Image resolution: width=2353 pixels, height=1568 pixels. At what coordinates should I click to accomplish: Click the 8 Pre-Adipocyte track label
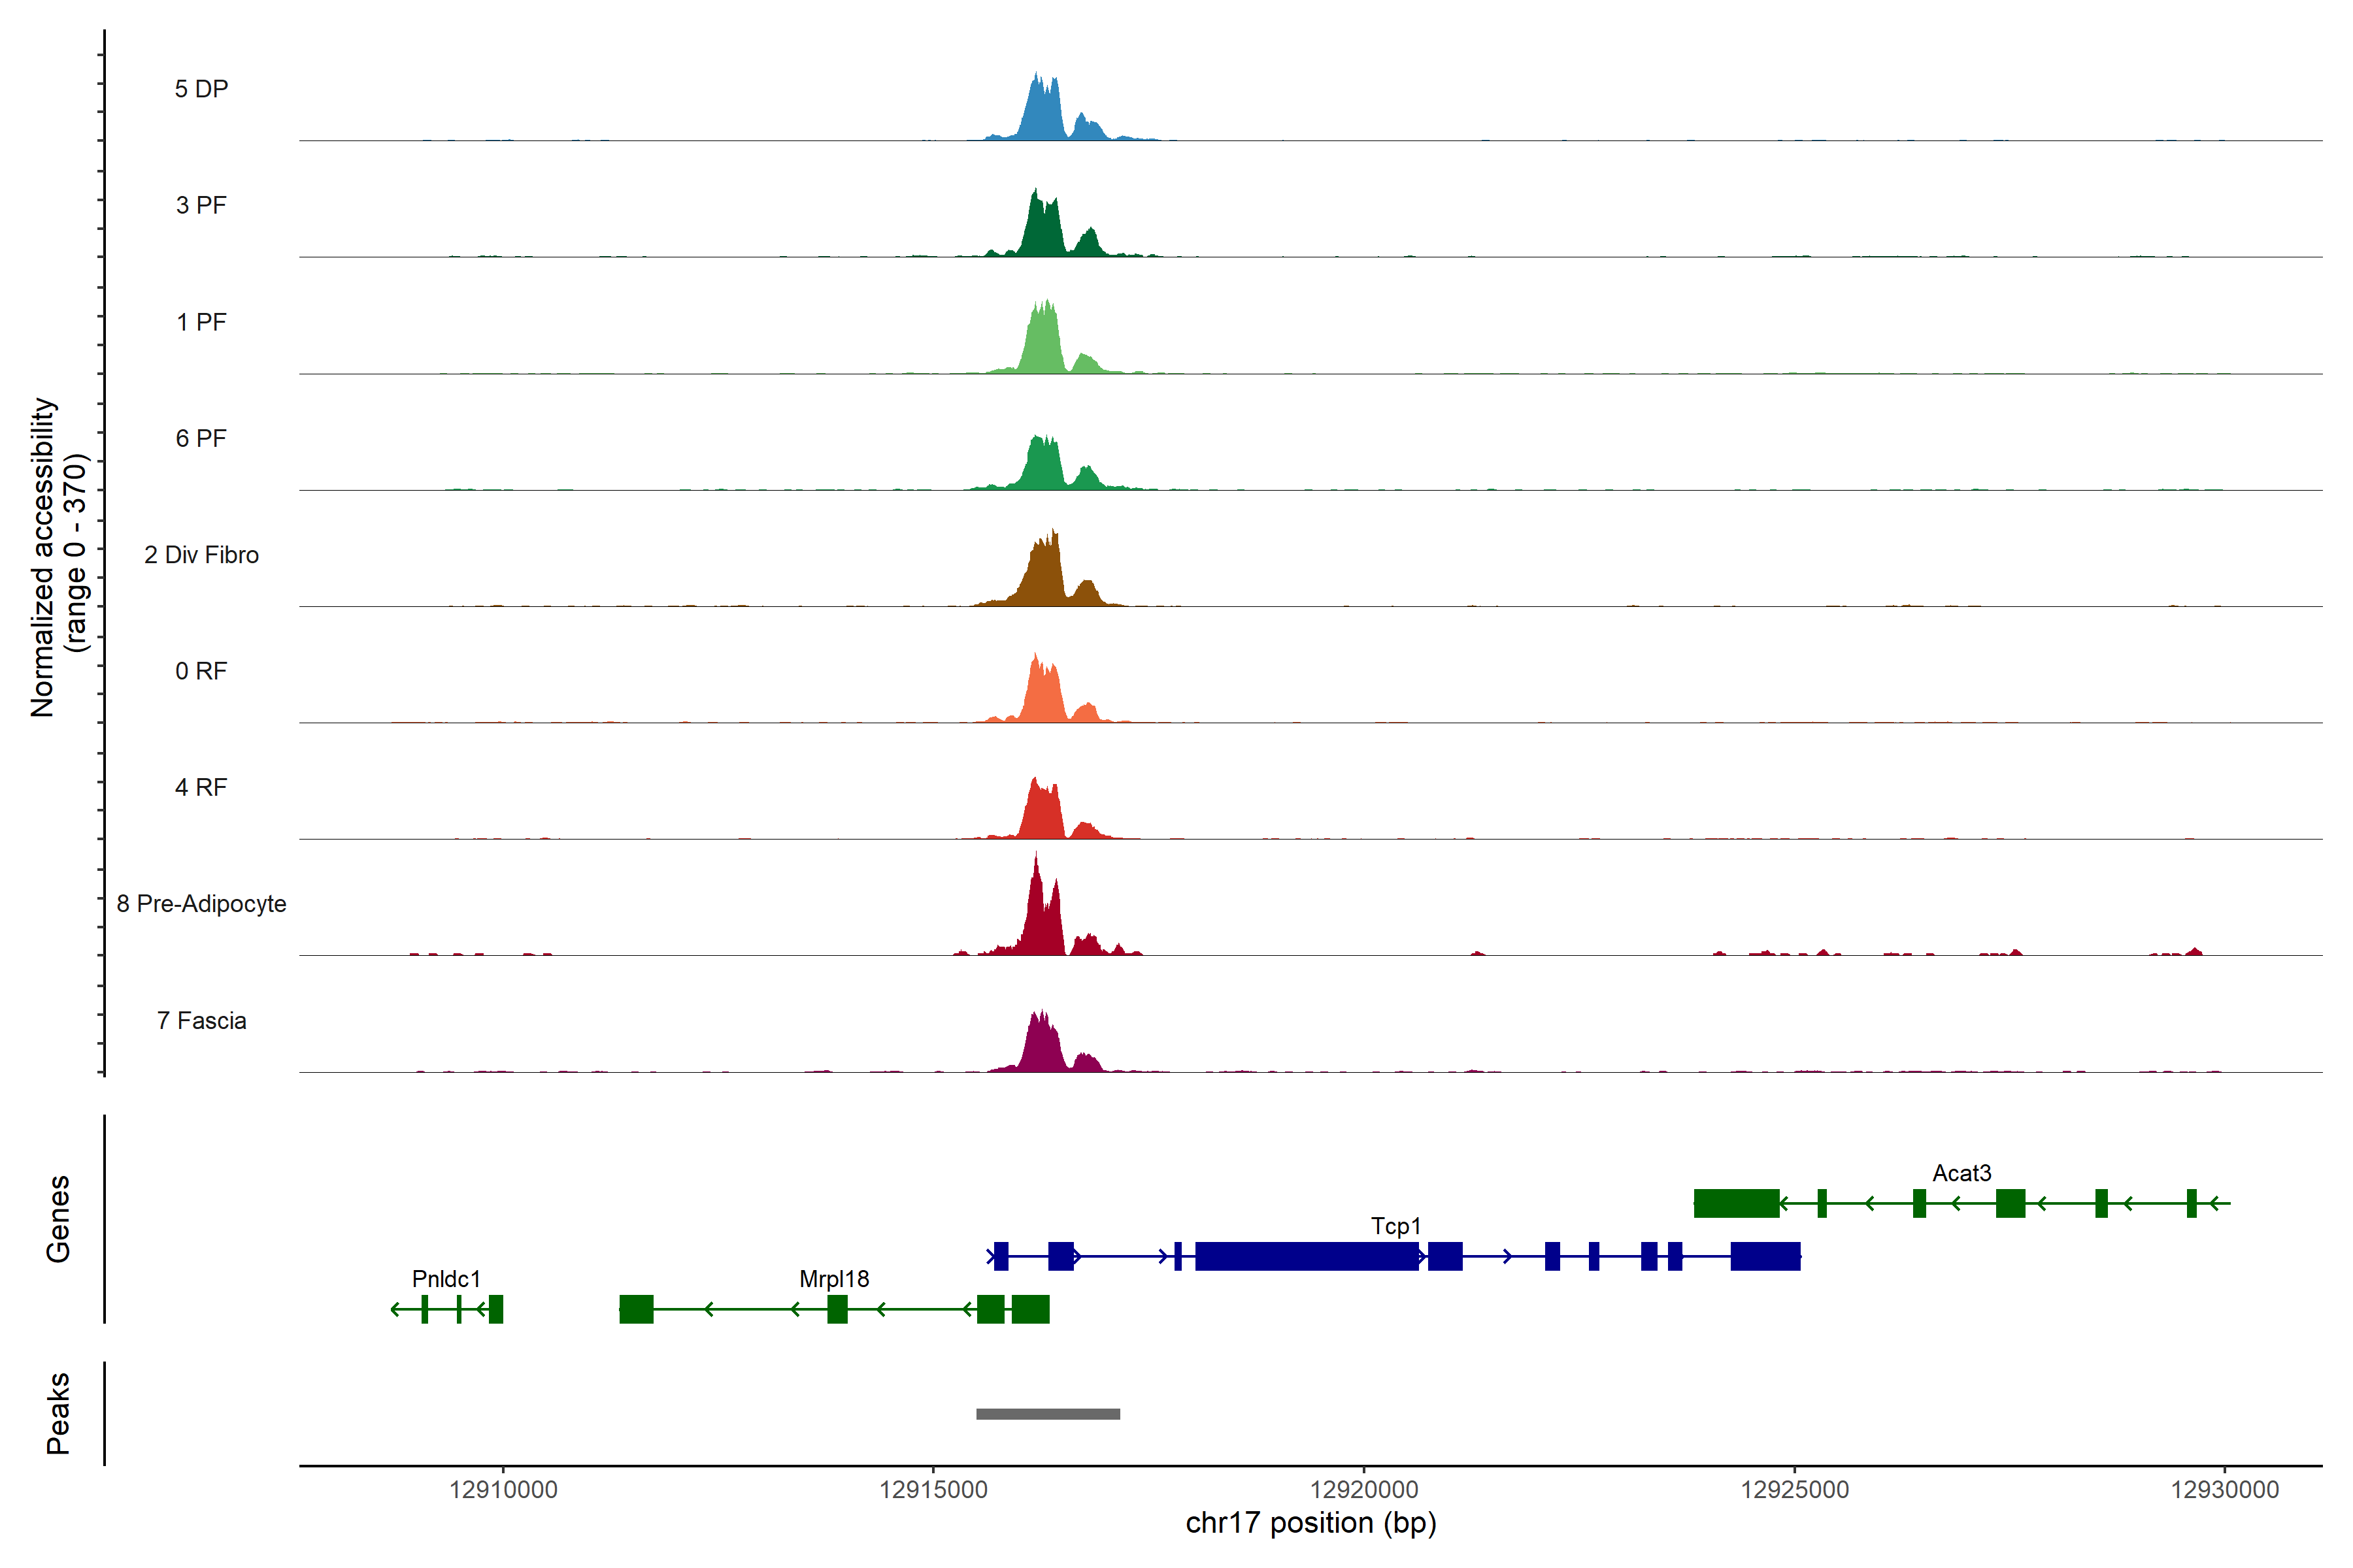point(201,904)
